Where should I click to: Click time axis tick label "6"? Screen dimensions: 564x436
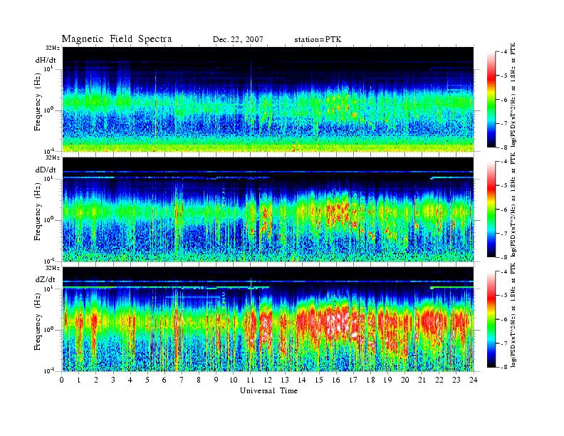[x=164, y=380]
